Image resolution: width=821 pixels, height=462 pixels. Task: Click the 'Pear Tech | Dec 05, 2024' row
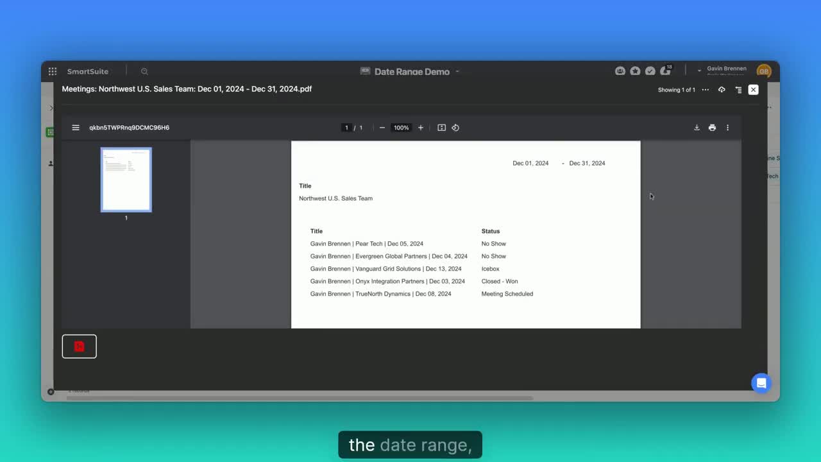[x=367, y=244]
